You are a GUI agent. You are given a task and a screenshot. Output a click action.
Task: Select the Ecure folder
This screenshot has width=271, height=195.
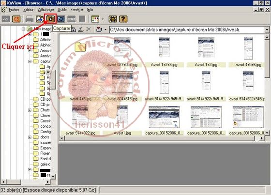coord(42,142)
